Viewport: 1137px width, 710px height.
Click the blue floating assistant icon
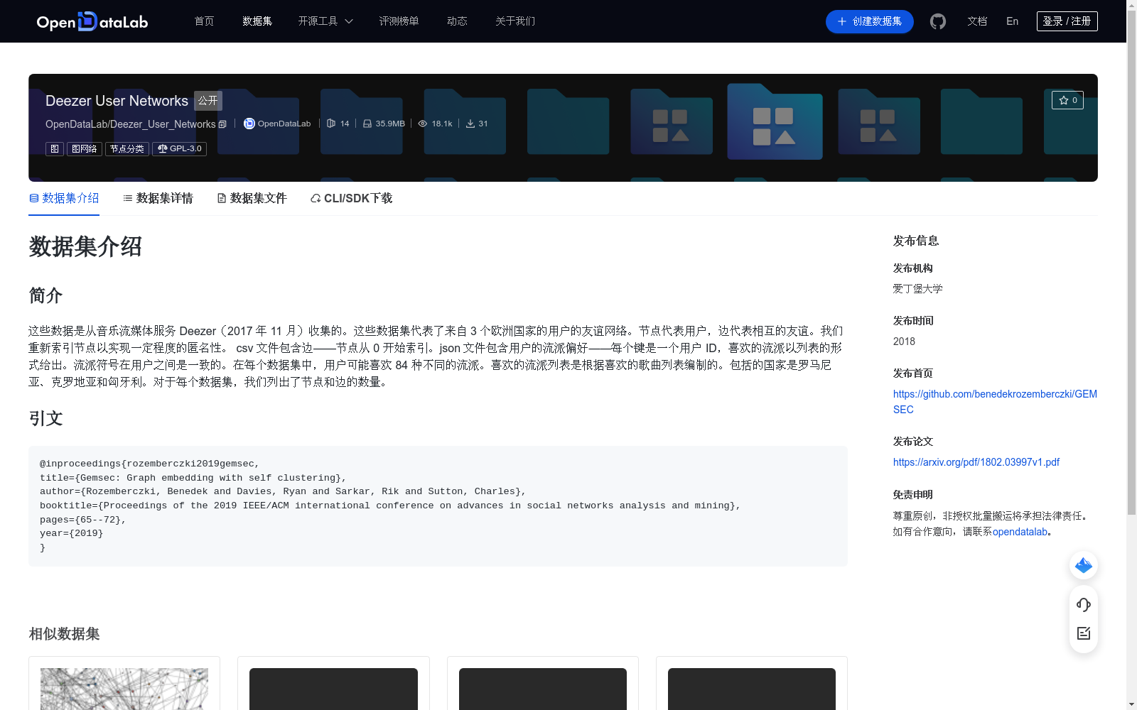point(1084,565)
